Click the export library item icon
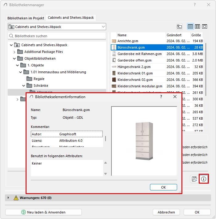Image resolution: width=216 pixels, height=219 pixels. [194, 179]
